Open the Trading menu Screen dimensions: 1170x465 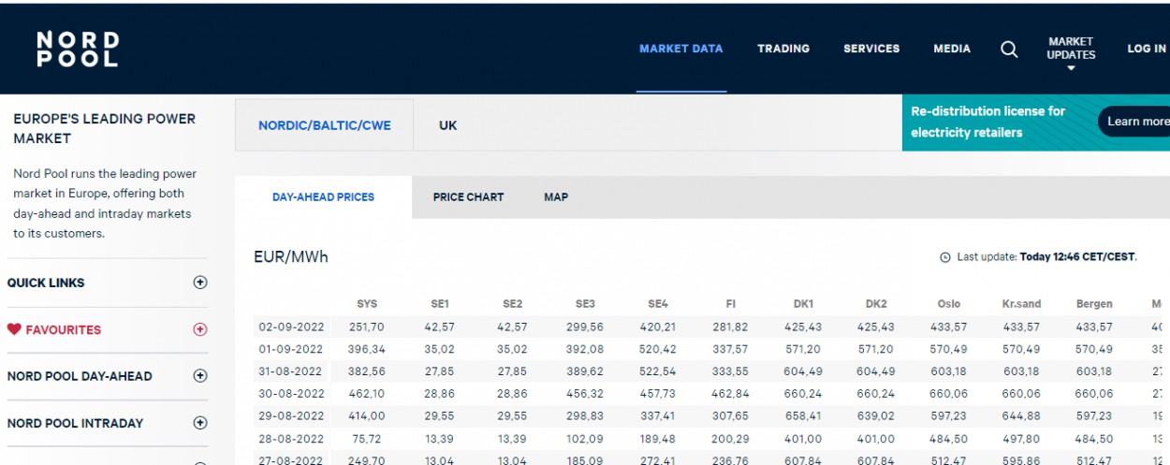pos(783,49)
